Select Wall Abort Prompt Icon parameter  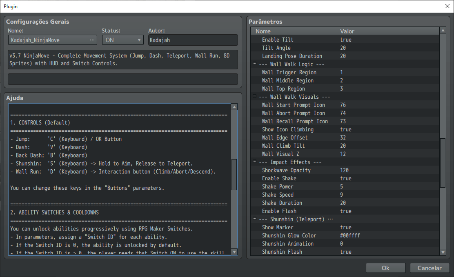(345, 113)
